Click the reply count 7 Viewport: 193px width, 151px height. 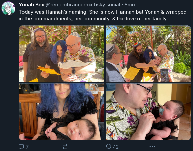[x=27, y=147]
